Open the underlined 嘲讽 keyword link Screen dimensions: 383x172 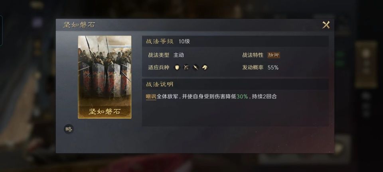coord(151,96)
